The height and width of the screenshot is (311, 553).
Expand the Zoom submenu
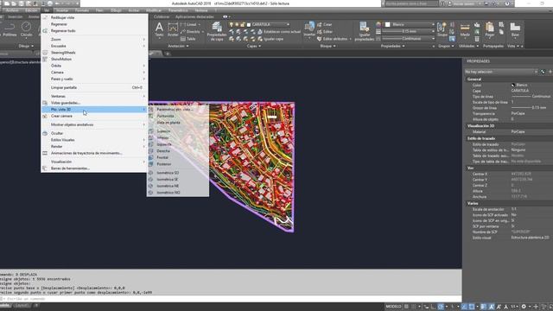[94, 40]
